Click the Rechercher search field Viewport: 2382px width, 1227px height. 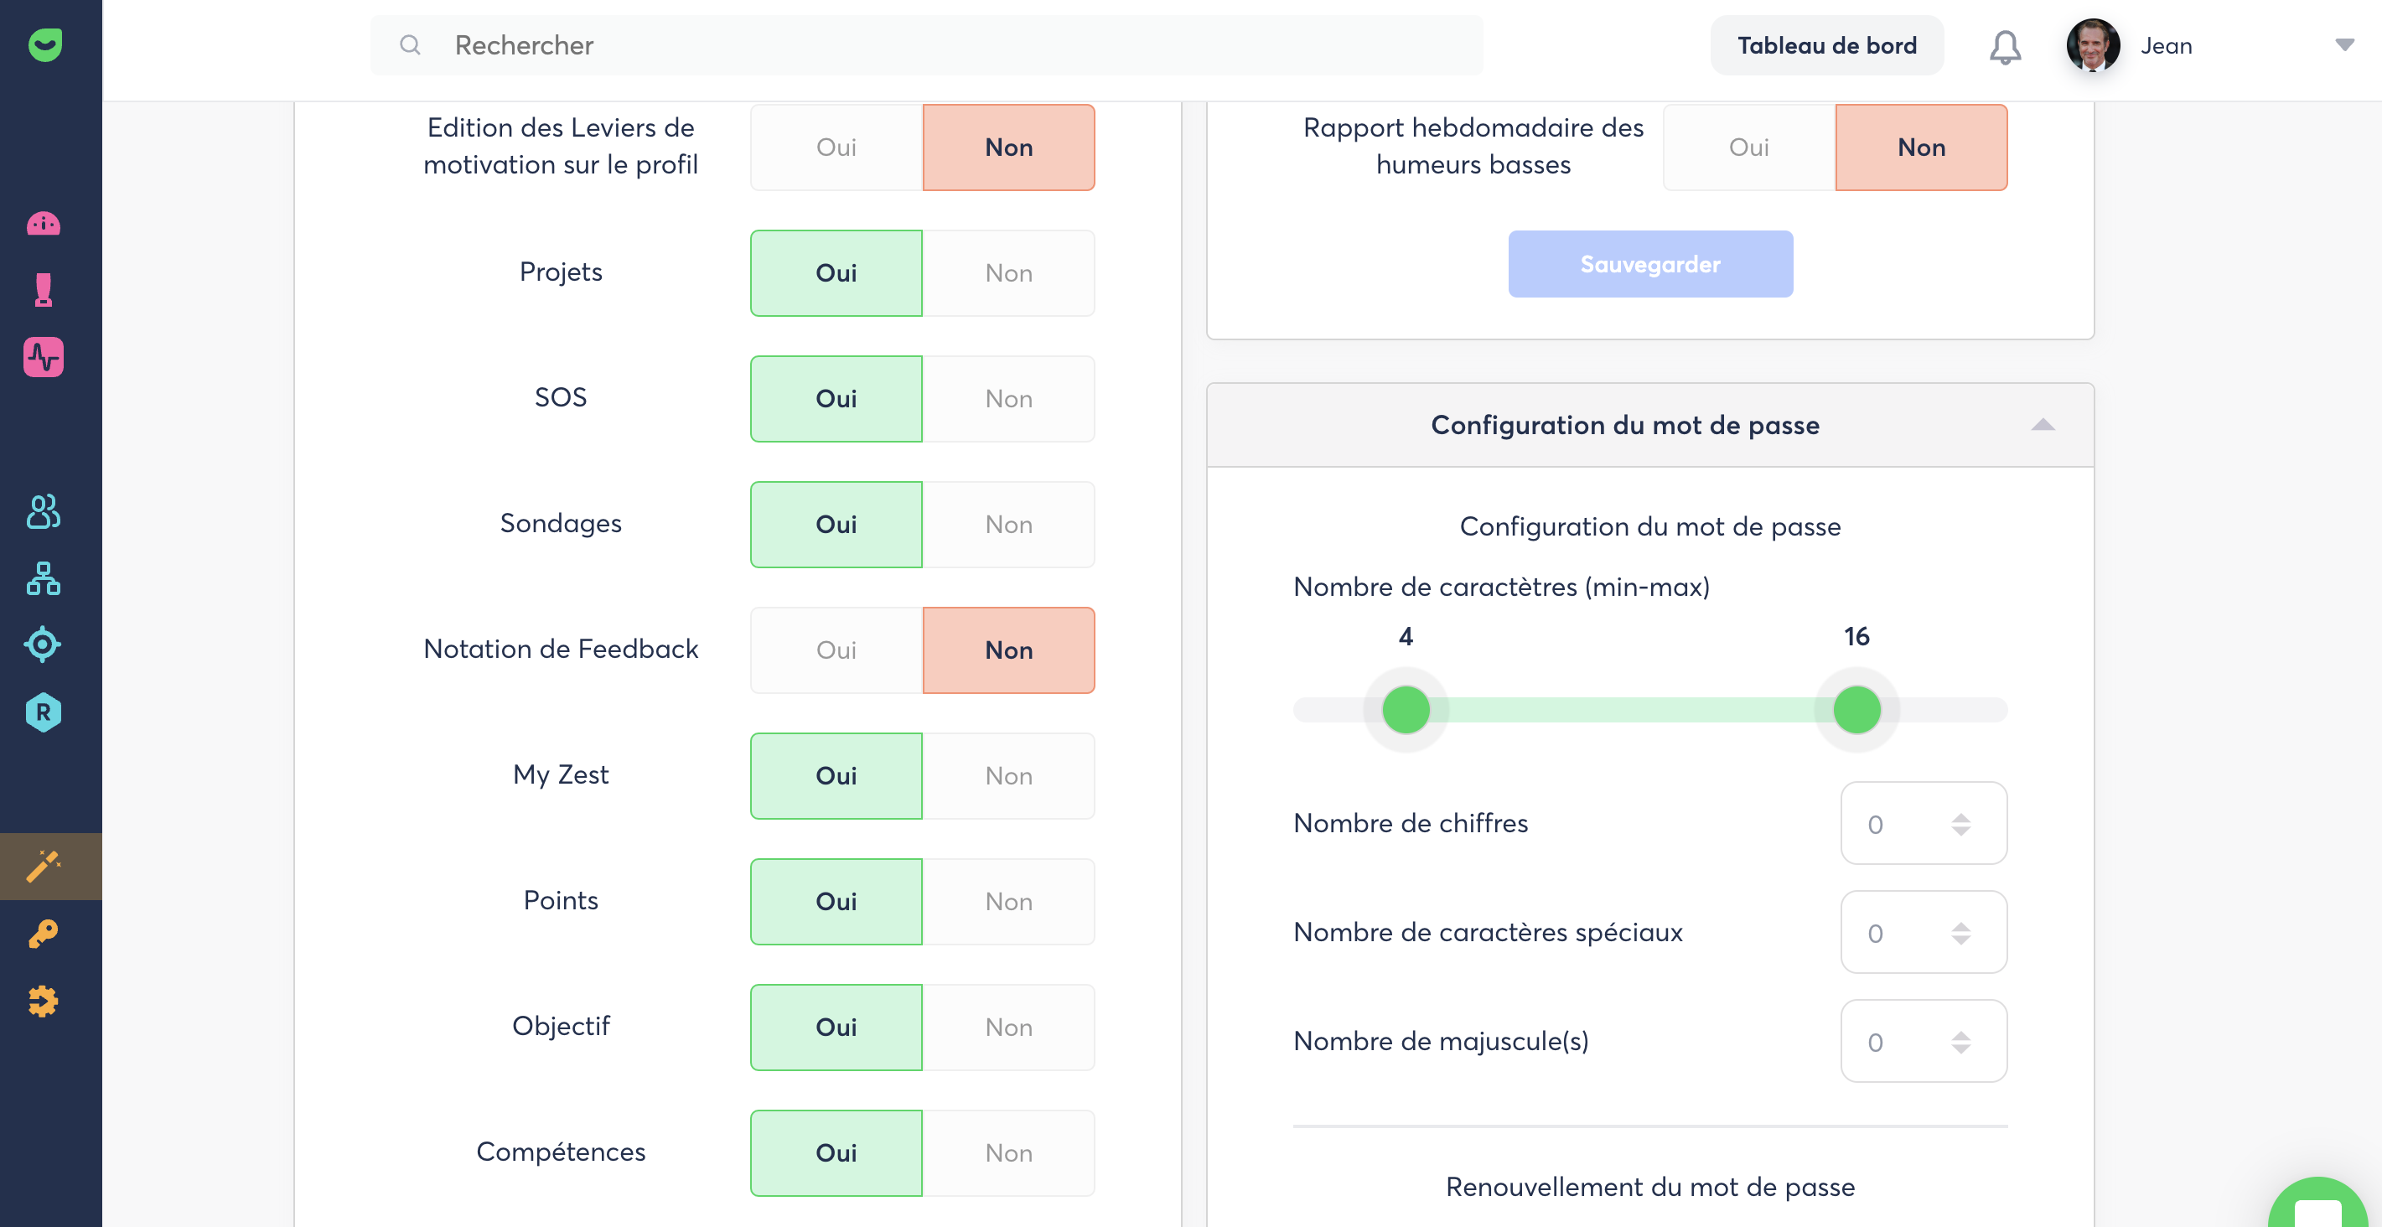tap(926, 45)
